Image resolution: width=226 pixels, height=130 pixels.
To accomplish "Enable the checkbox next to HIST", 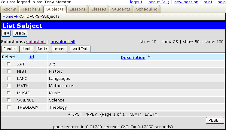I will pos(9,71).
